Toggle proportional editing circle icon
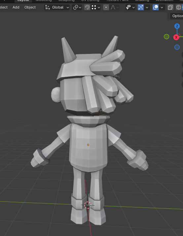This screenshot has height=236, width=183. point(106,7)
